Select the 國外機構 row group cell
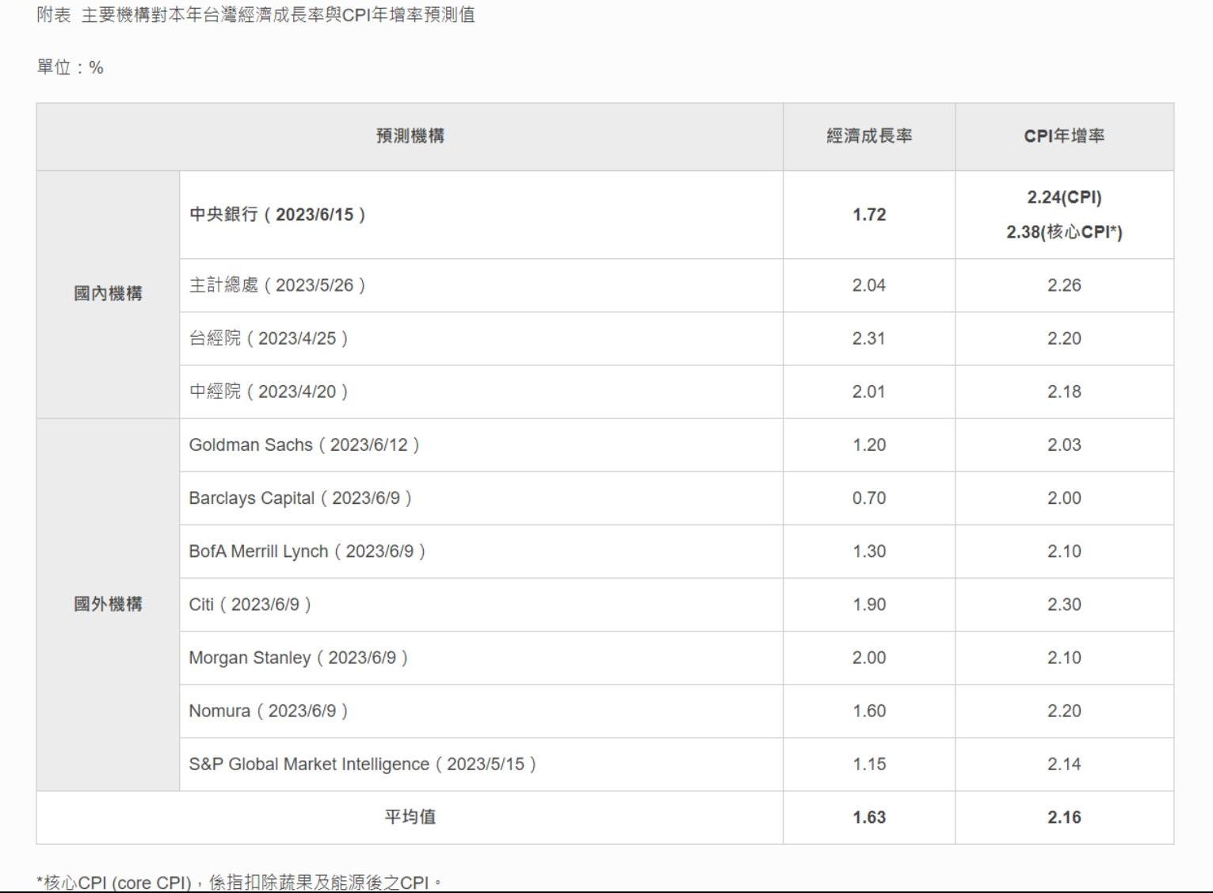Screen dimensions: 1213x893 click(108, 605)
